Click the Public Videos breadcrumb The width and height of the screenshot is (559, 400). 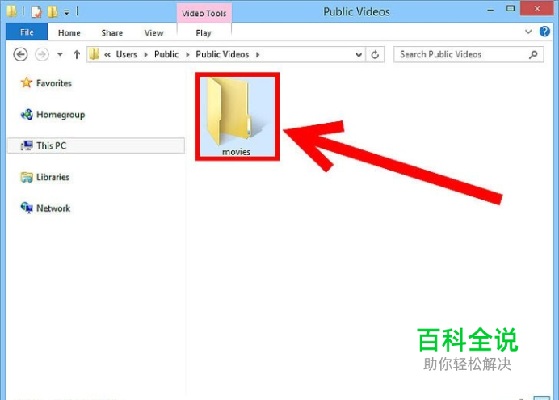click(222, 54)
